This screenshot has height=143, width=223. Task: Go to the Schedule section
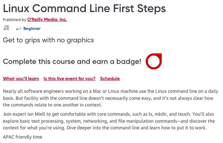(110, 78)
